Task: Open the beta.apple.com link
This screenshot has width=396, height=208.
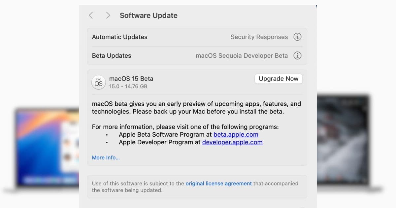Action: point(236,134)
